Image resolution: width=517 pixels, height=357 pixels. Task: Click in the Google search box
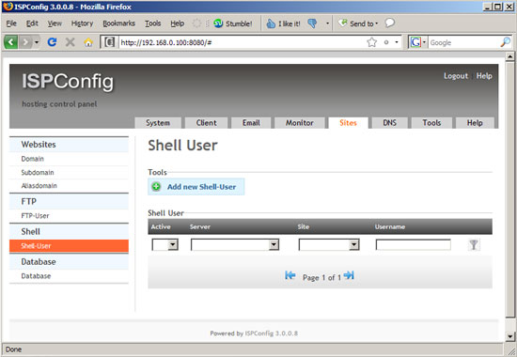click(464, 42)
